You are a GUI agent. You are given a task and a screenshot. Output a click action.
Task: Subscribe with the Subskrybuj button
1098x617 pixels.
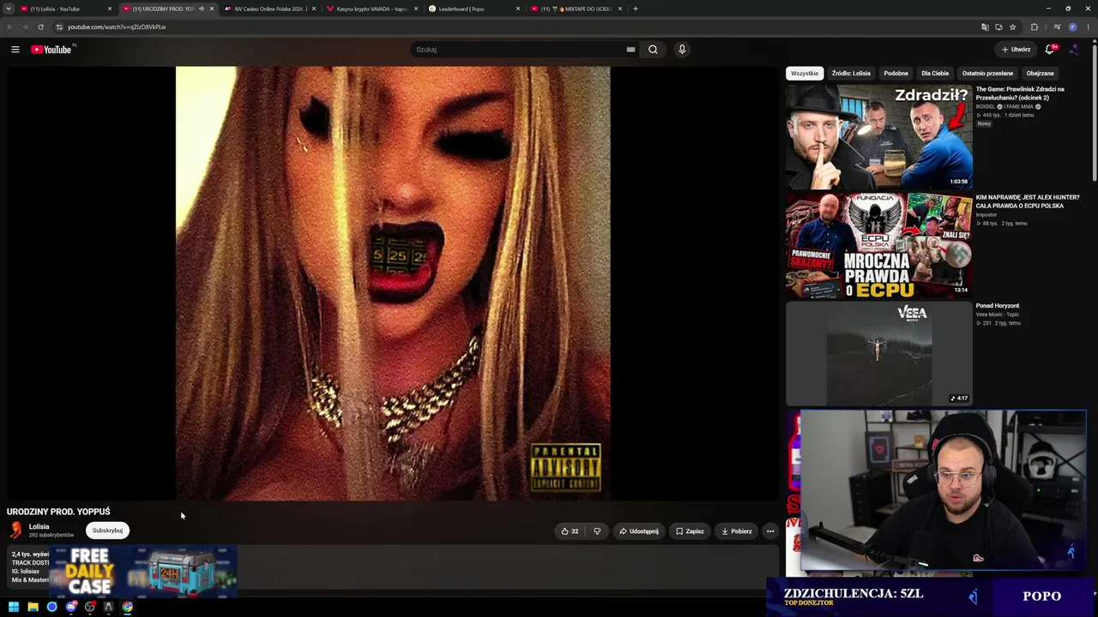107,530
